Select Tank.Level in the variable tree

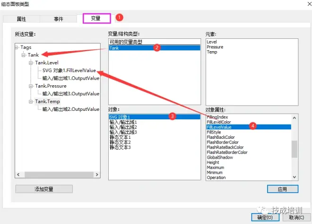pos(47,63)
